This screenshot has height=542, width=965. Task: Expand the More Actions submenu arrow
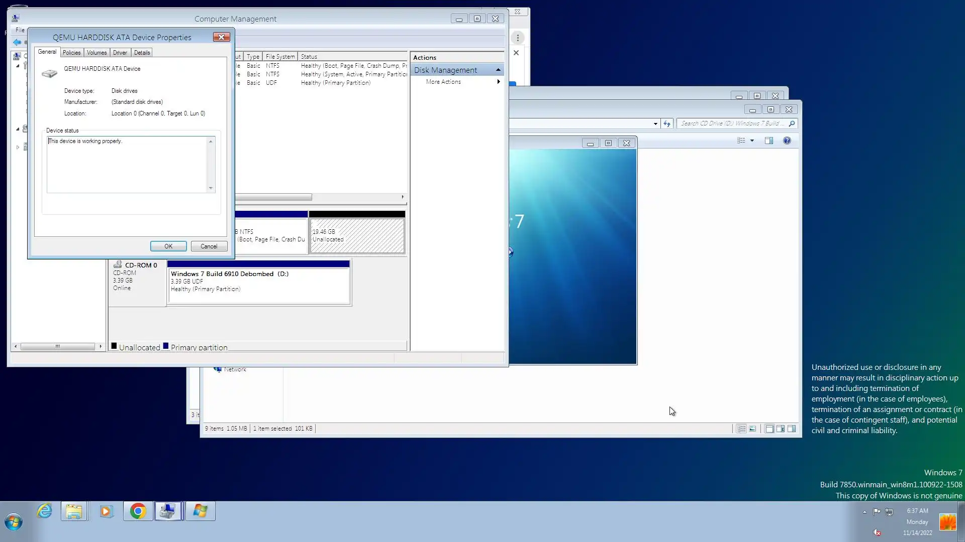[x=498, y=82]
